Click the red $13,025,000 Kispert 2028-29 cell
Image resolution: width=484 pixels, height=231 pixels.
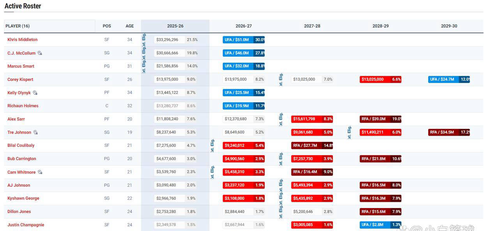pos(380,79)
